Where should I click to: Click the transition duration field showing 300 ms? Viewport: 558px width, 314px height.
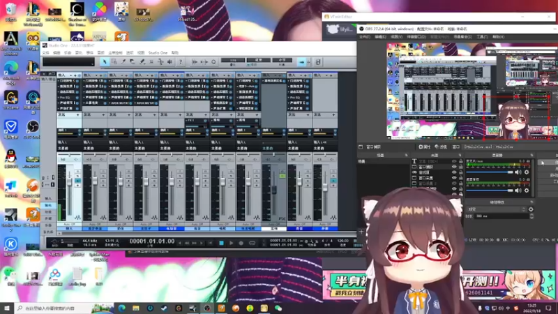pos(502,216)
